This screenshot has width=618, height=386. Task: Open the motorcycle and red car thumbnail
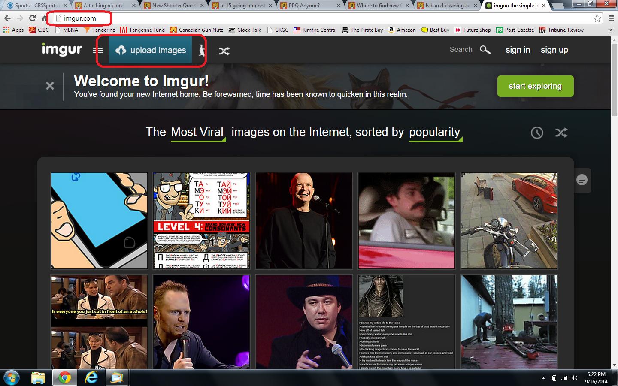[509, 220]
